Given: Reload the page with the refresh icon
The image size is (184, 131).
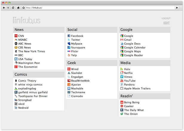Looking at the screenshot, I should [13, 7].
